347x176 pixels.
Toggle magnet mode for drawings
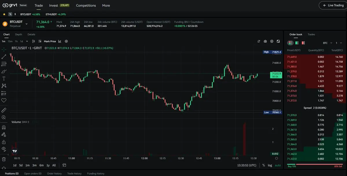(x=4, y=127)
